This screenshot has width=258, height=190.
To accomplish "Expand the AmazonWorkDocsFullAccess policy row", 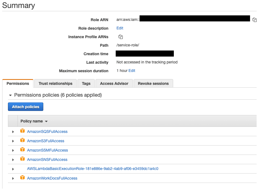I will pyautogui.click(x=13, y=178).
